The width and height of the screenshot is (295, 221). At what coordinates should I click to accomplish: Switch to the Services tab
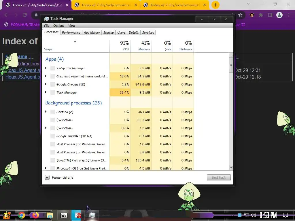coord(148,33)
